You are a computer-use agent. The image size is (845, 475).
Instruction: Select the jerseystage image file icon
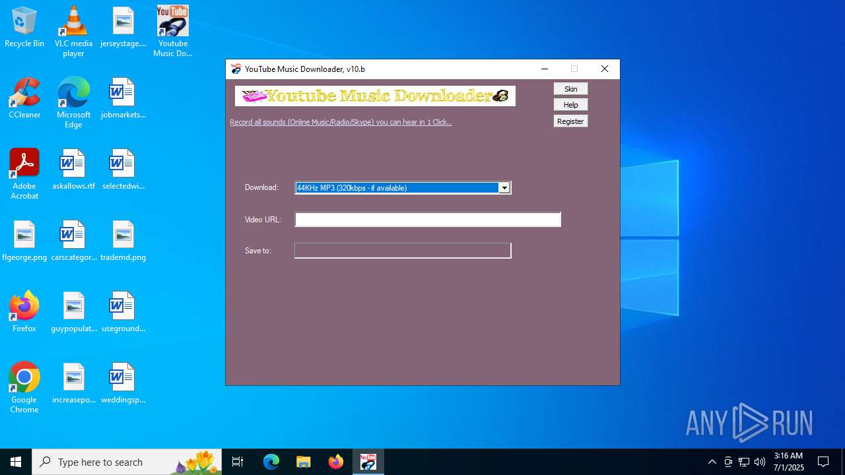click(123, 27)
